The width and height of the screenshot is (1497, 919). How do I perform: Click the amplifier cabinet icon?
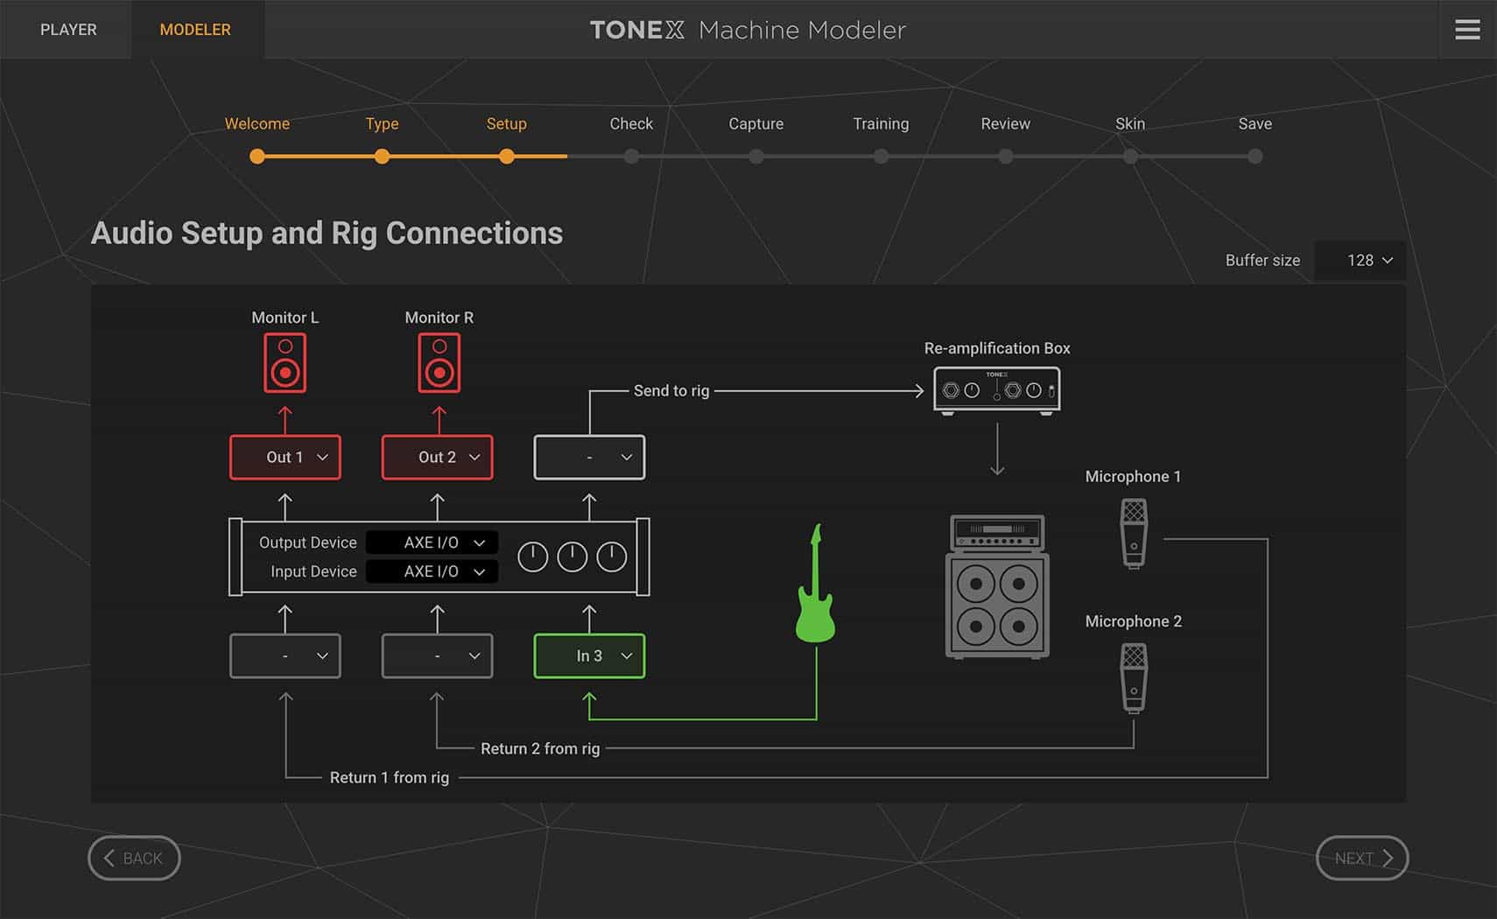997,586
